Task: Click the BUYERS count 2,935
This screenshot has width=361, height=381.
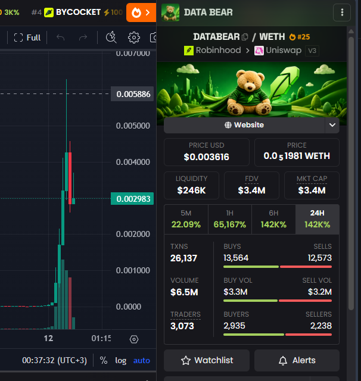Action: (234, 326)
